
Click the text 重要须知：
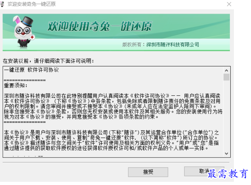pos(16,85)
